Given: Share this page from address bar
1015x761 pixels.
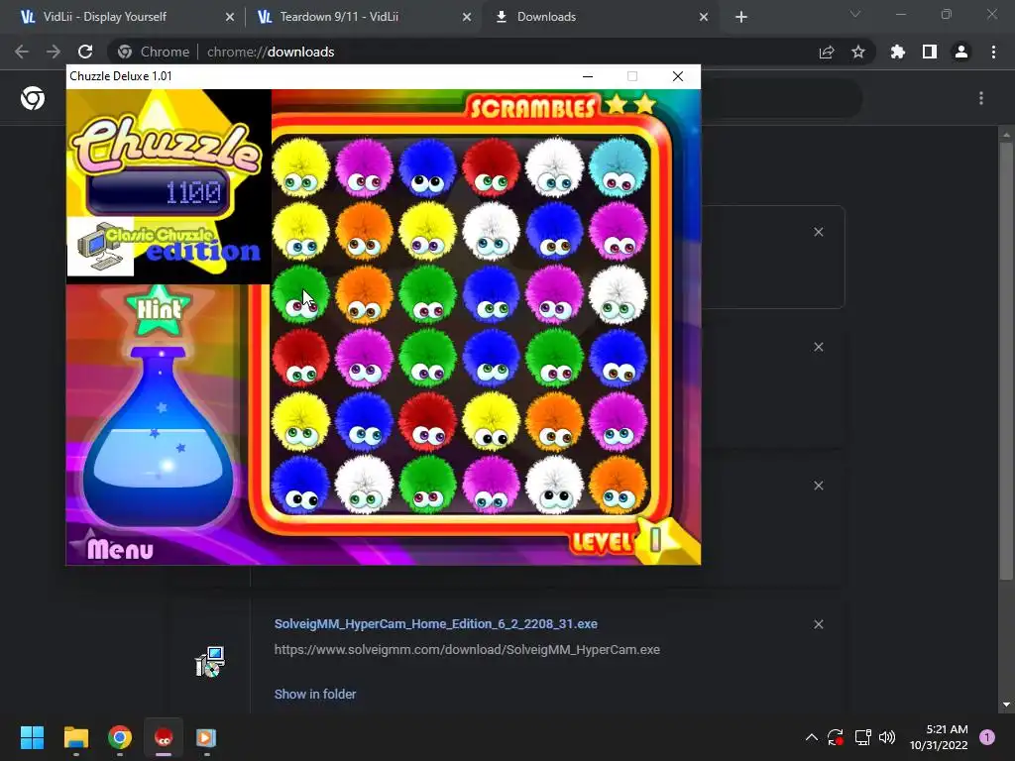Looking at the screenshot, I should (827, 52).
